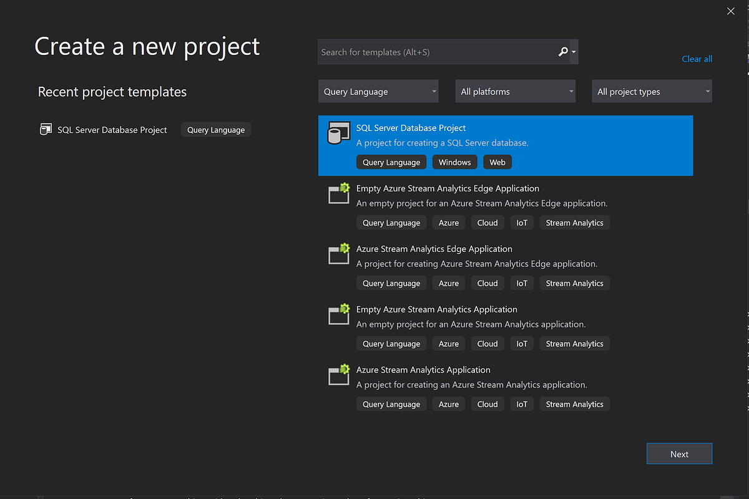Select the Empty Azure Stream Analytics Application template entry
749x499 pixels.
436,309
